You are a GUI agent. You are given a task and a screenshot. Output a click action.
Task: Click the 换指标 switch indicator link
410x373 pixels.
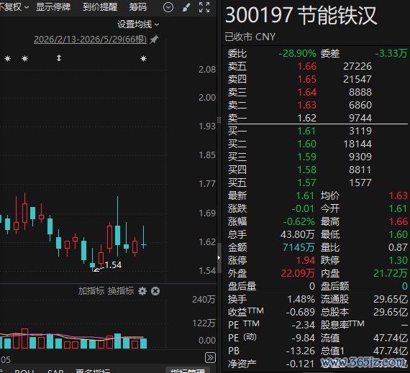121,291
